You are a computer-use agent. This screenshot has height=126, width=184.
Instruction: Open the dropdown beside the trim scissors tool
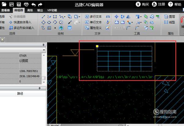(141, 22)
